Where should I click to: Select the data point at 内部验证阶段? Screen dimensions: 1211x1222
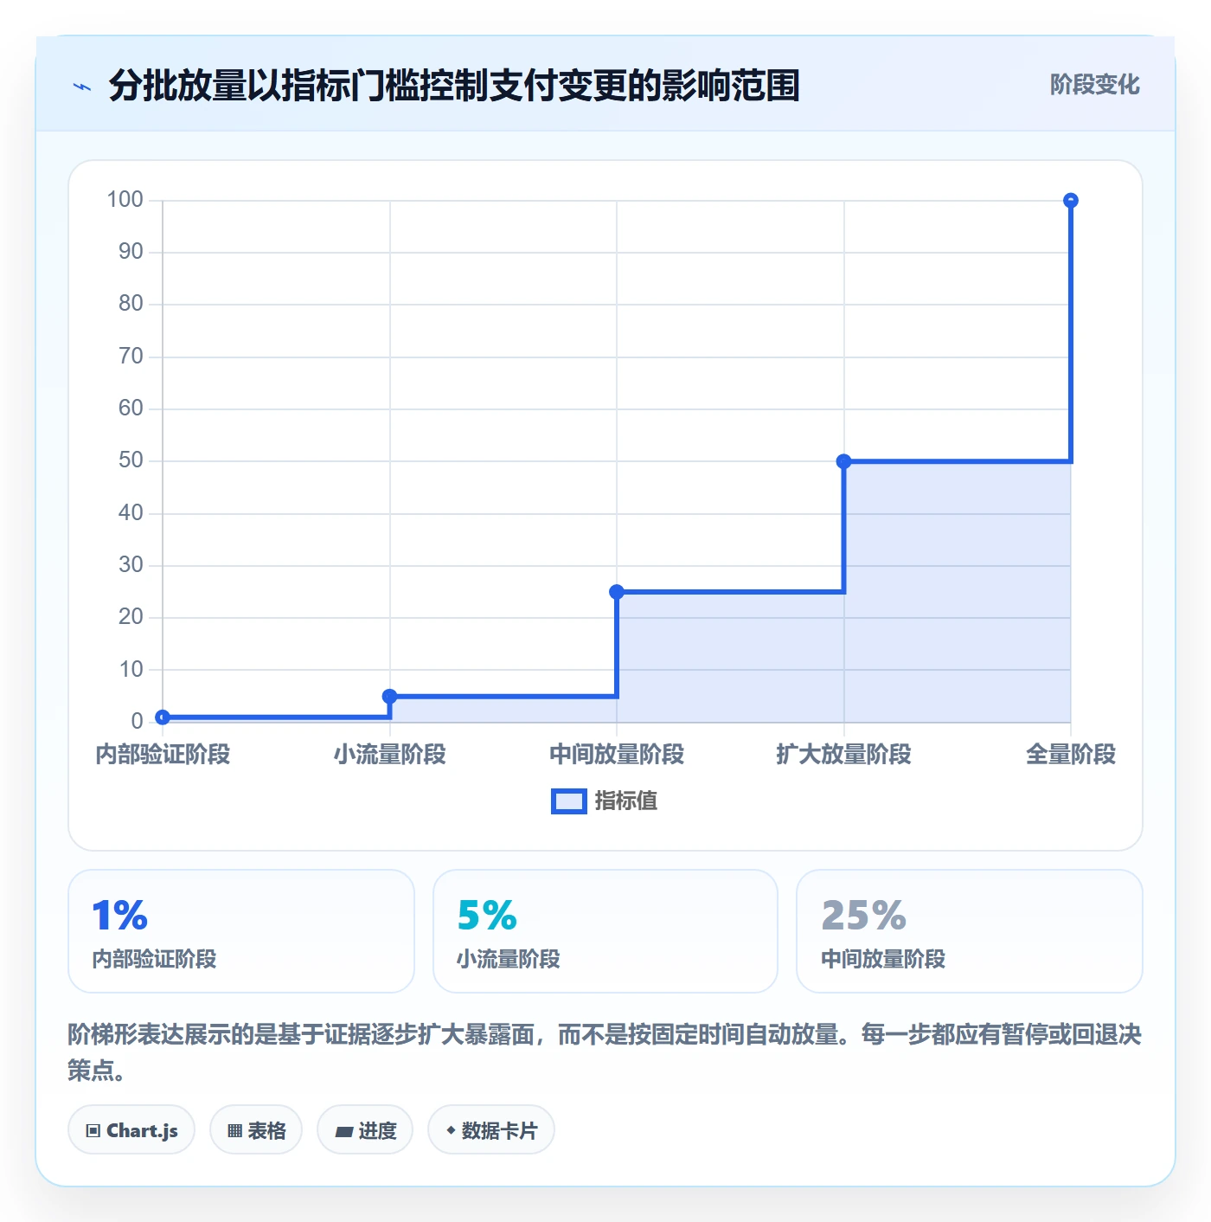(x=163, y=717)
